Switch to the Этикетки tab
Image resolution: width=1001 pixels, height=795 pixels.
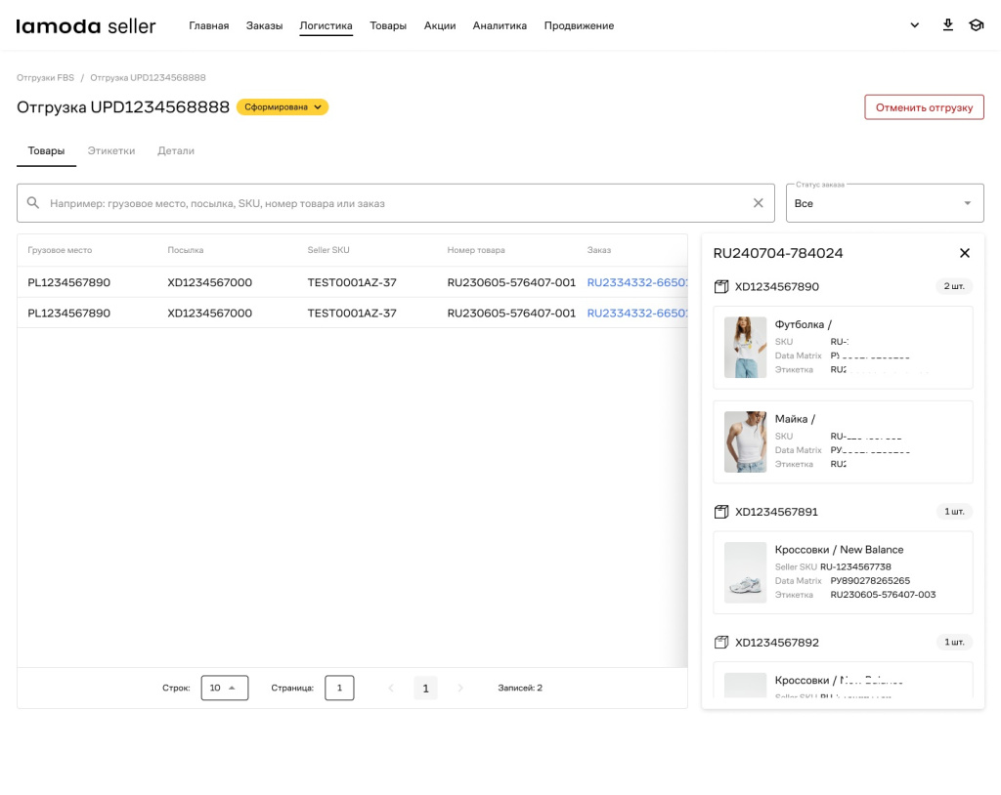point(111,151)
